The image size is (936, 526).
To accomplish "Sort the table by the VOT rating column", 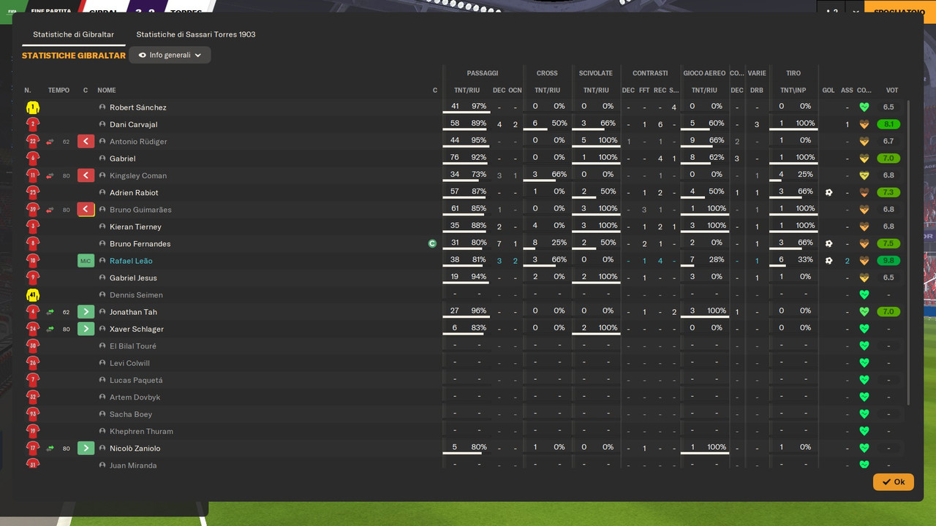I will (x=892, y=91).
